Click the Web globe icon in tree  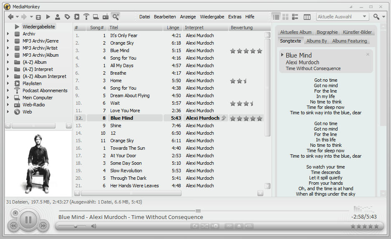(x=17, y=112)
